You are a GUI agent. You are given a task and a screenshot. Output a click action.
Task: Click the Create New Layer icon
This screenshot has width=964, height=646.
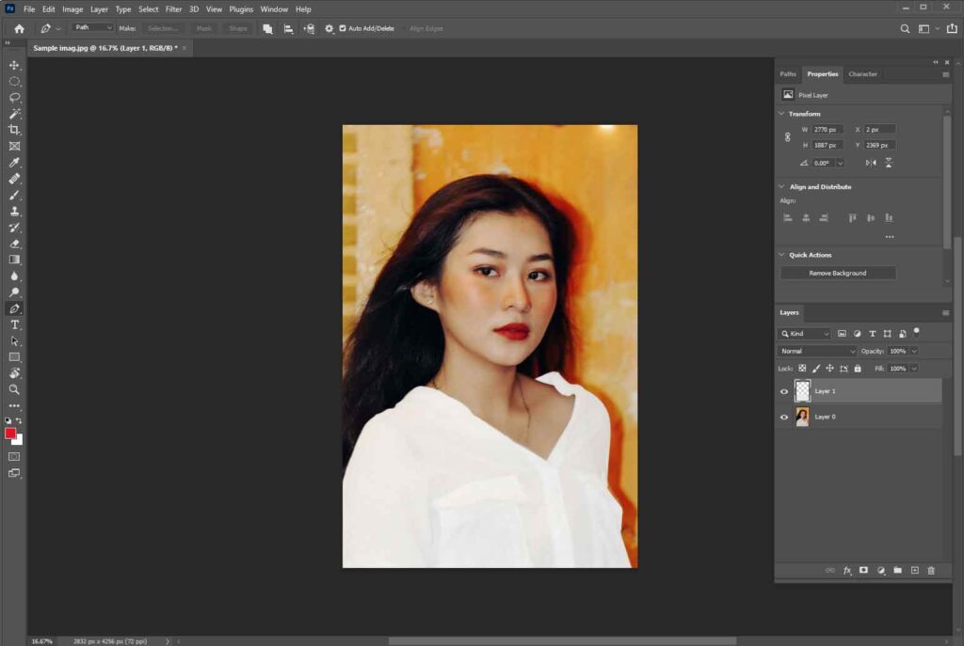click(915, 571)
